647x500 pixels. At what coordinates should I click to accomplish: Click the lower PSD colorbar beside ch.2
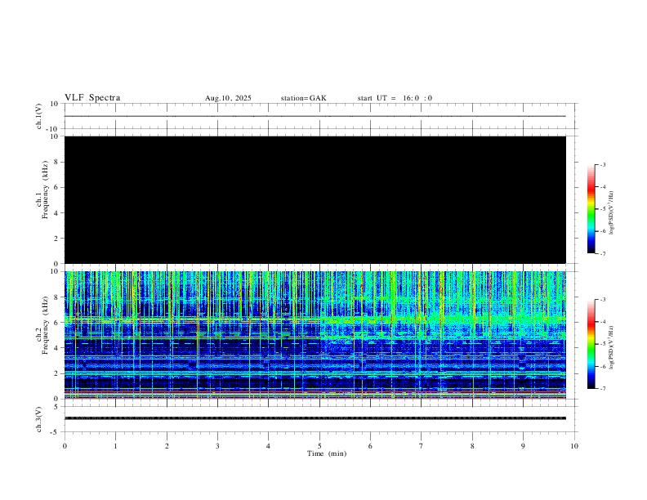click(591, 344)
